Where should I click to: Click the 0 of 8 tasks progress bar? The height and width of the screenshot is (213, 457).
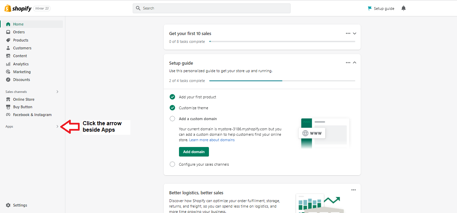point(282,42)
